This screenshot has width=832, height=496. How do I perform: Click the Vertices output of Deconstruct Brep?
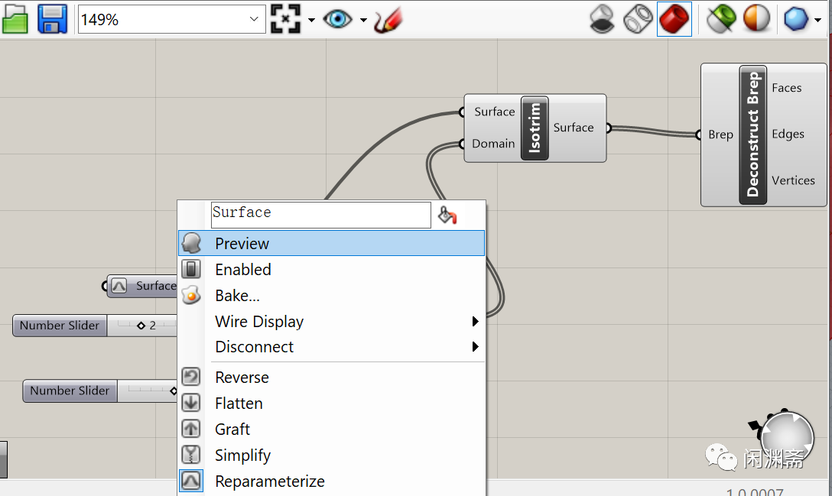[793, 181]
